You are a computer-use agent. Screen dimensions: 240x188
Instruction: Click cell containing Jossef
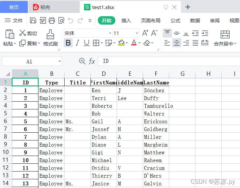click(104, 129)
